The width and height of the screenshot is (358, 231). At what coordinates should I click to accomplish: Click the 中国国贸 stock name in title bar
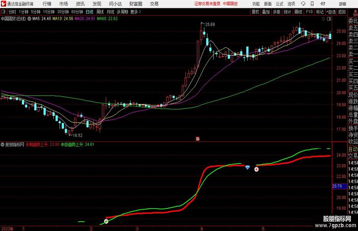click(230, 4)
